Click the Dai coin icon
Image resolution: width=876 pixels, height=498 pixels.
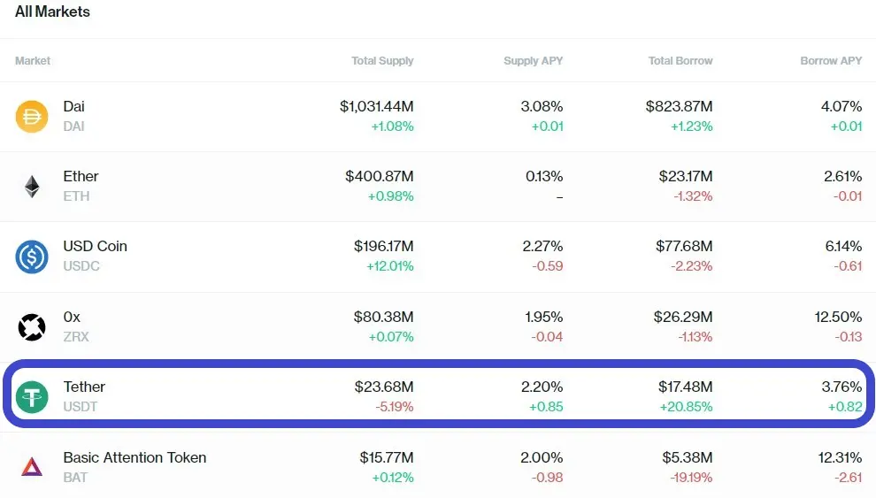(x=32, y=117)
